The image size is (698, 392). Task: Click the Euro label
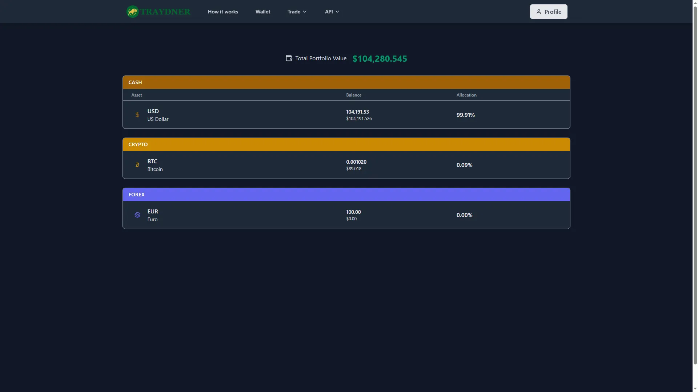(152, 219)
